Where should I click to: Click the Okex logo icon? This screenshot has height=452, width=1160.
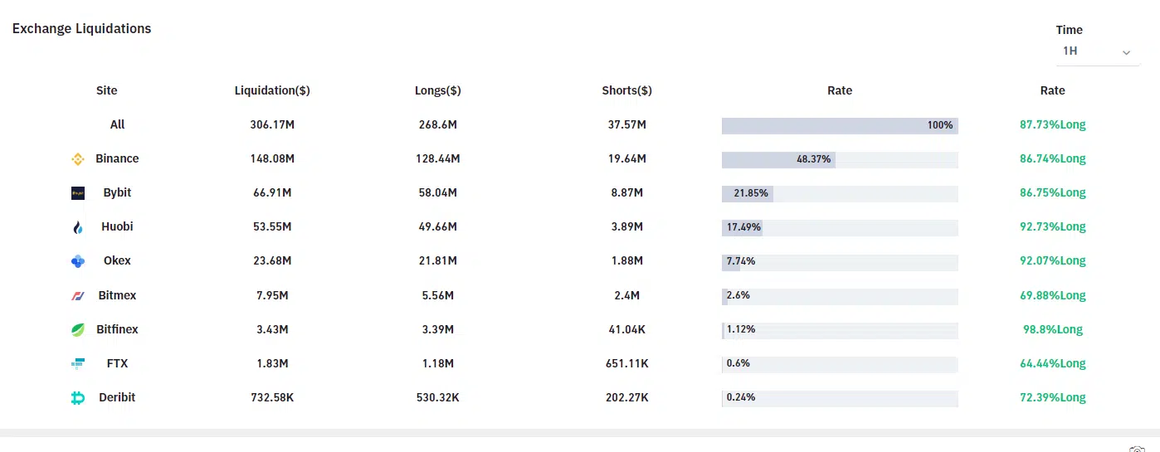pyautogui.click(x=78, y=261)
